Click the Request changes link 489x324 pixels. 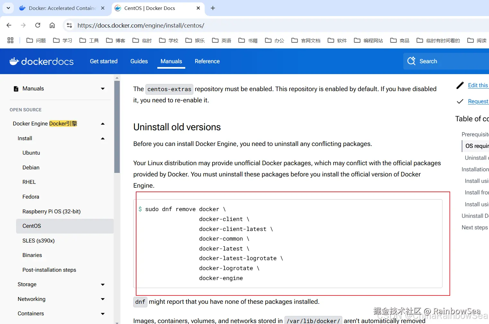(x=478, y=101)
